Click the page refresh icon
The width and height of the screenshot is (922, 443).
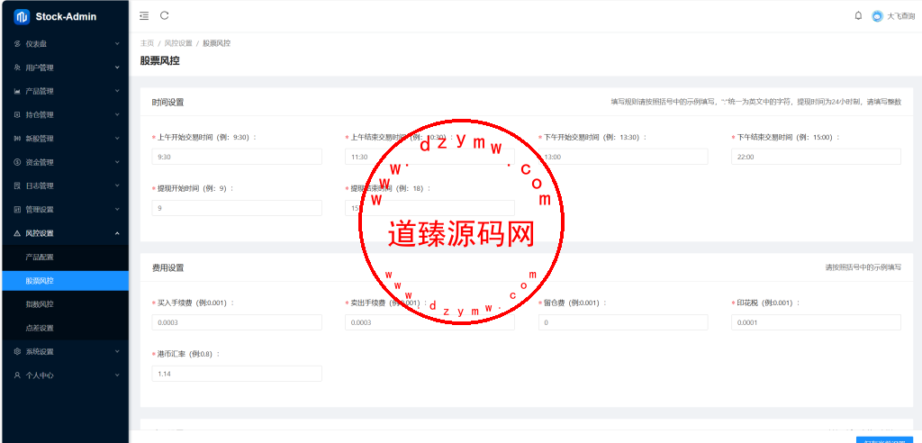click(165, 16)
